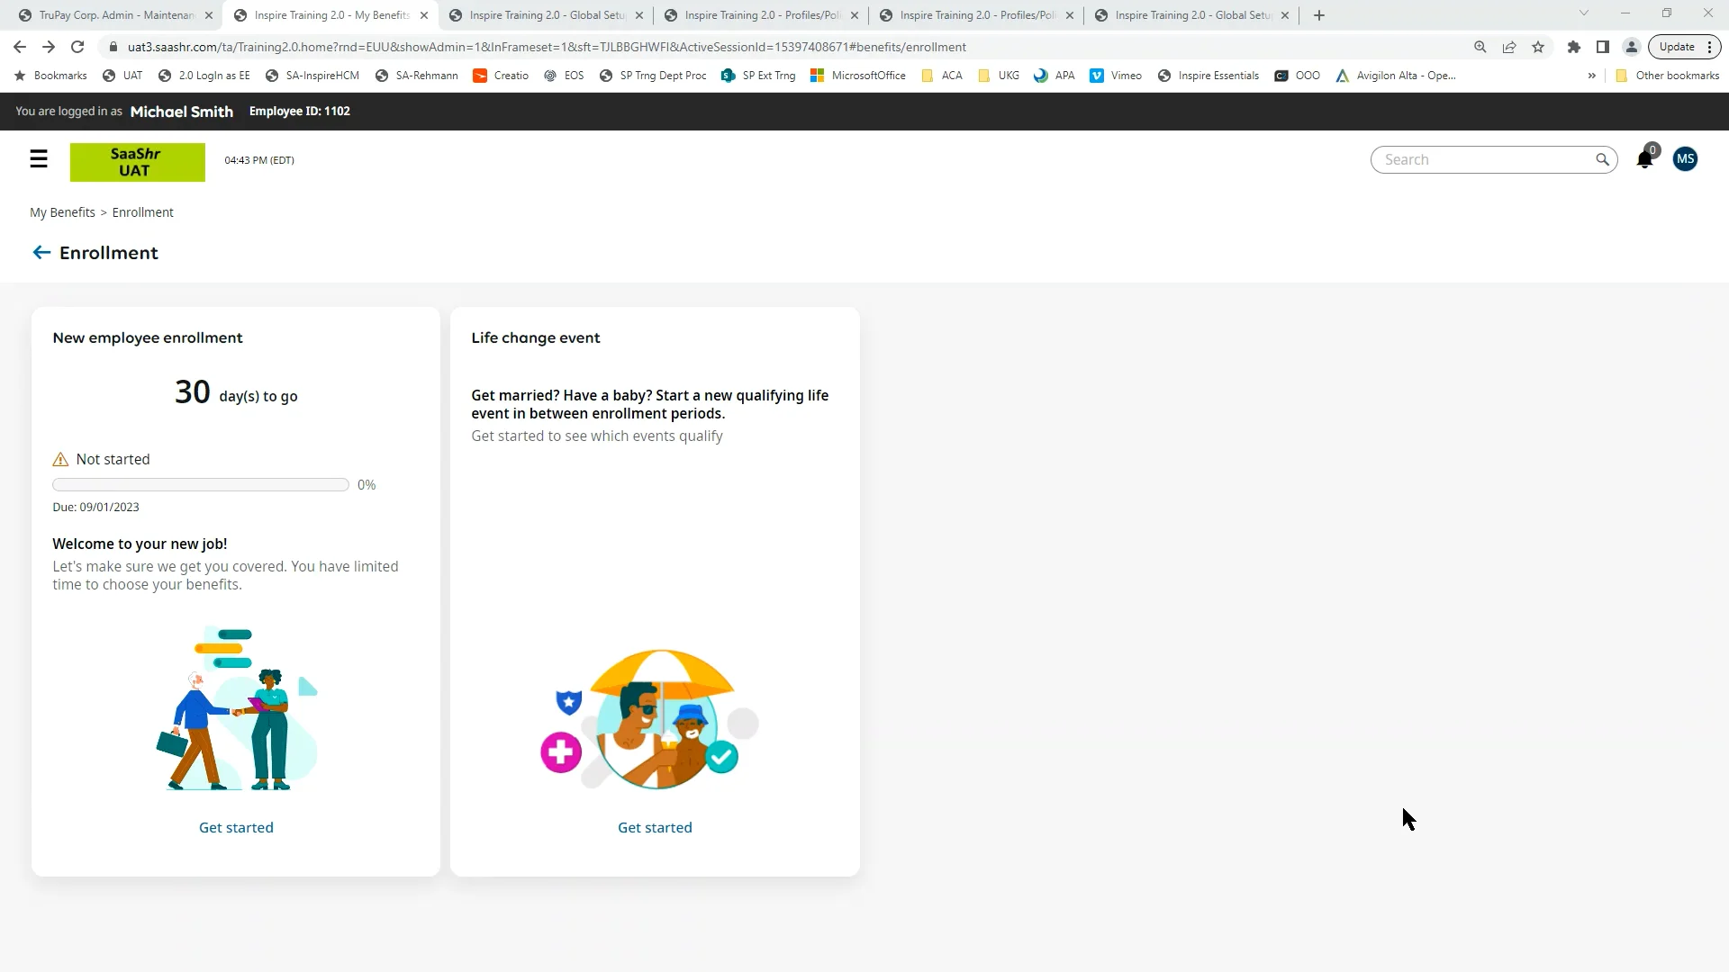Open the SP Ext Trng bookmark

759,76
